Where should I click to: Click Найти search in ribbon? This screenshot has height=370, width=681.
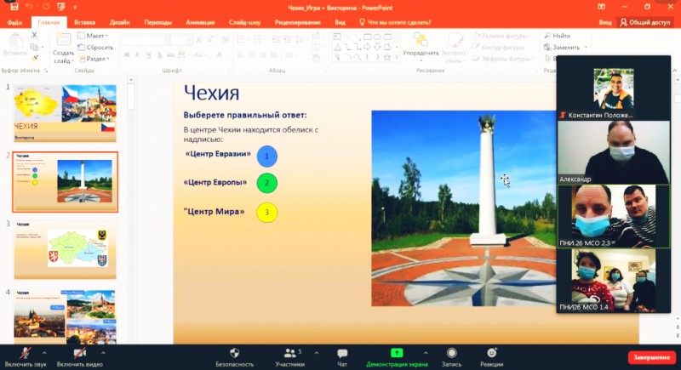pos(558,36)
